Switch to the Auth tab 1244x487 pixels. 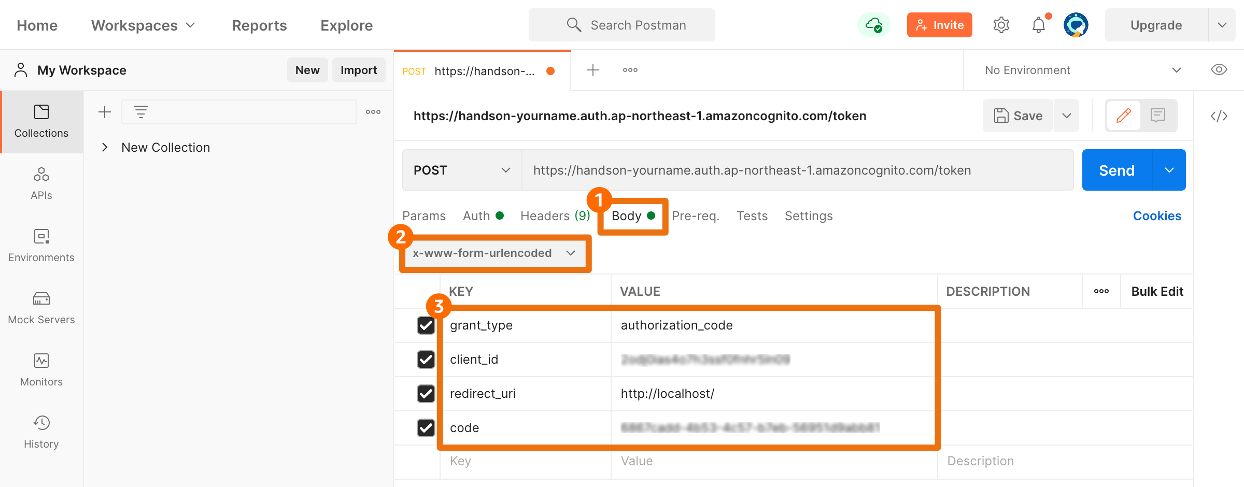pos(483,216)
